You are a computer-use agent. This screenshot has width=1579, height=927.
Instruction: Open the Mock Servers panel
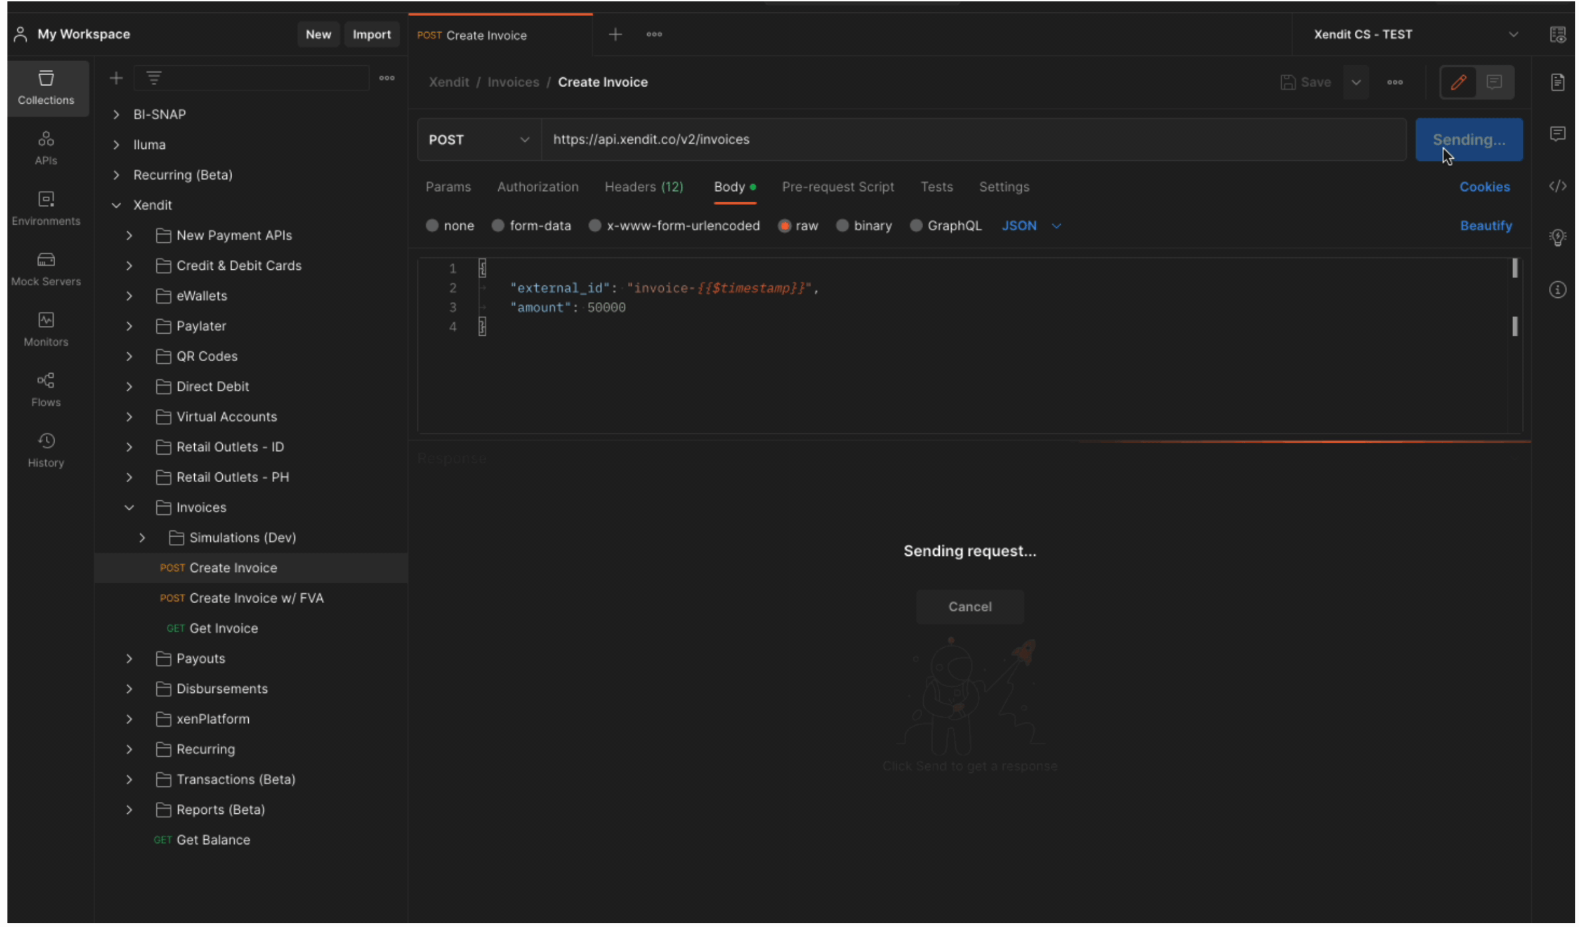click(46, 269)
